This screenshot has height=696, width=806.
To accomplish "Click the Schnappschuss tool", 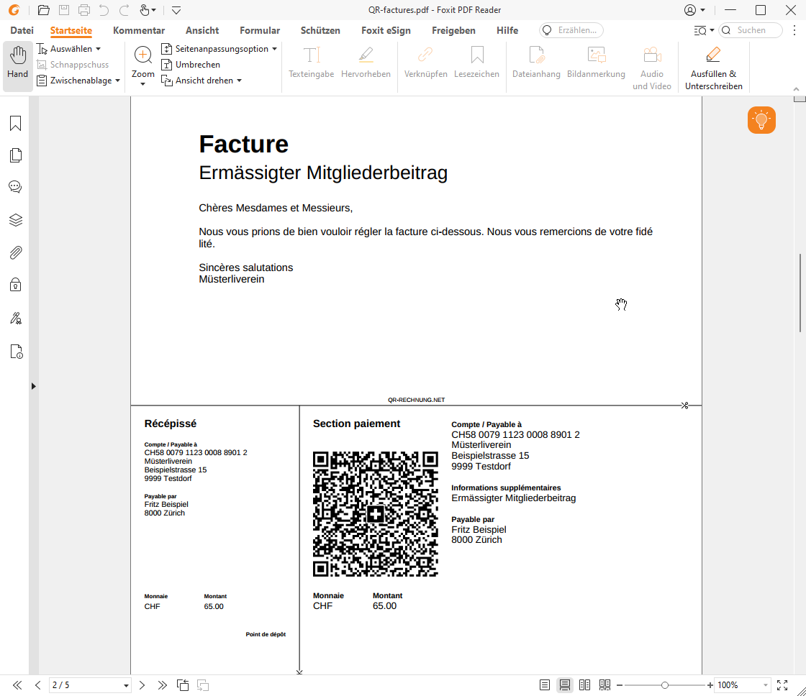I will click(73, 65).
